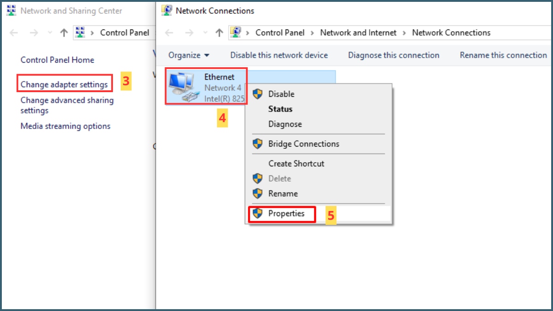The width and height of the screenshot is (553, 311).
Task: Click the back navigation arrow
Action: [169, 33]
